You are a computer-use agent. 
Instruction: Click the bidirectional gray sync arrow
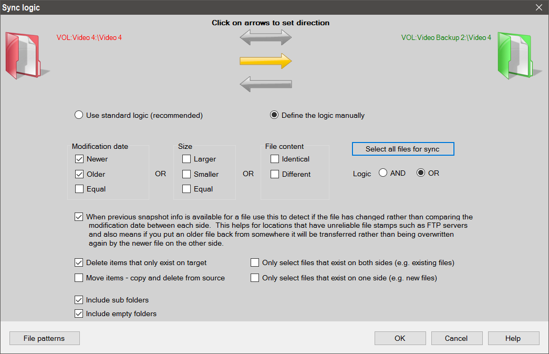pyautogui.click(x=265, y=38)
